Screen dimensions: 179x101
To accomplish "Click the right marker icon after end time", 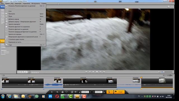I will (104, 92).
